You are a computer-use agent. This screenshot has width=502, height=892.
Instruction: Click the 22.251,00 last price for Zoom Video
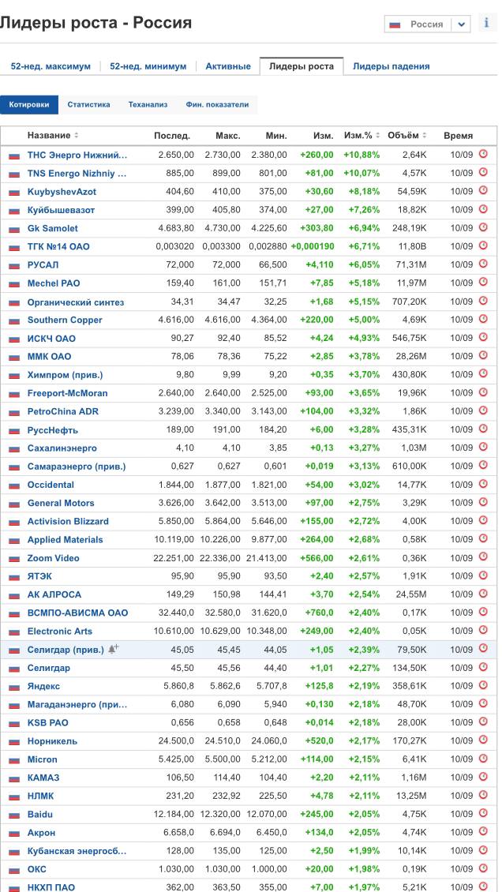coord(174,558)
